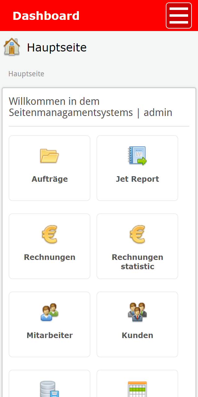This screenshot has width=198, height=397.
Task: Click the Rechnungen statistic euro icon
Action: 137,234
